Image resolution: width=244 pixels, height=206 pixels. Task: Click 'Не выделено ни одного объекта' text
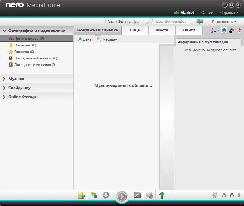coord(210,50)
